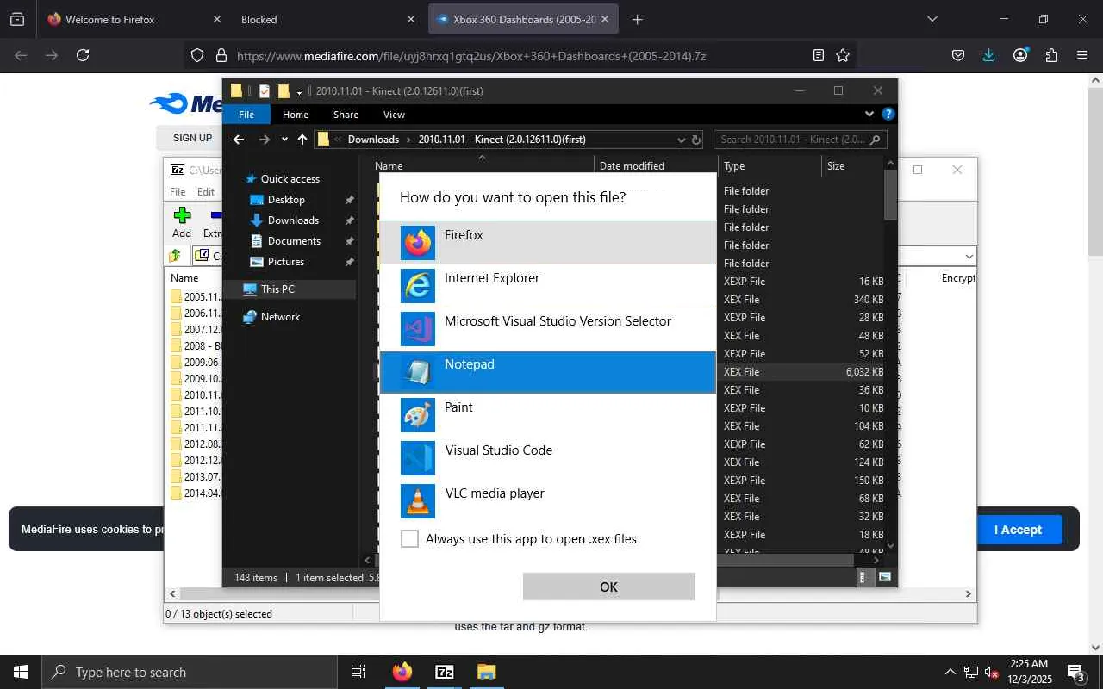The width and height of the screenshot is (1103, 689).
Task: Unpin Downloads from Quick access
Action: coord(349,220)
